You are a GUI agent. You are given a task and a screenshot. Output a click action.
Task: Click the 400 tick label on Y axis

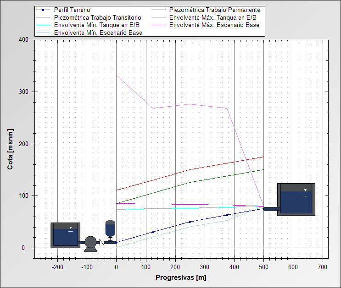pos(23,40)
